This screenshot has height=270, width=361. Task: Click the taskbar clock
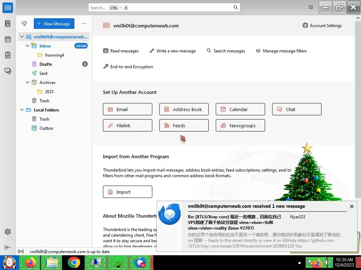pos(344,262)
